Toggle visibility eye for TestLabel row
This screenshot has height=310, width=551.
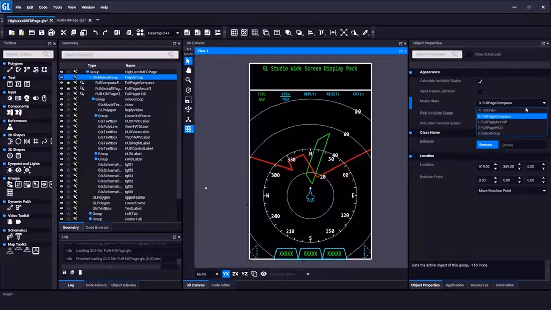point(62,208)
